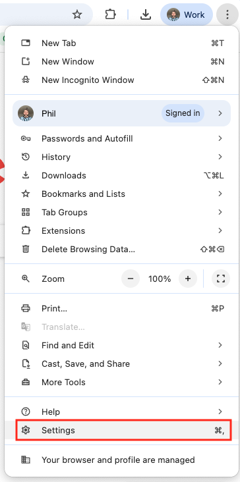Click the managed building icon
Screen dimensions: 240x482
pyautogui.click(x=26, y=460)
